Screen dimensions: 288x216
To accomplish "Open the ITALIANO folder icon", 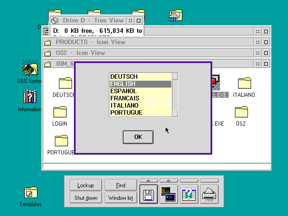I will coord(244,83).
